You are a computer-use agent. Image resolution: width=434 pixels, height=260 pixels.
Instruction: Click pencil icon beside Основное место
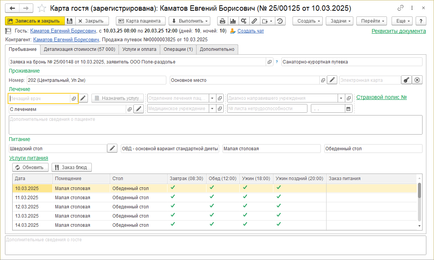point(332,80)
